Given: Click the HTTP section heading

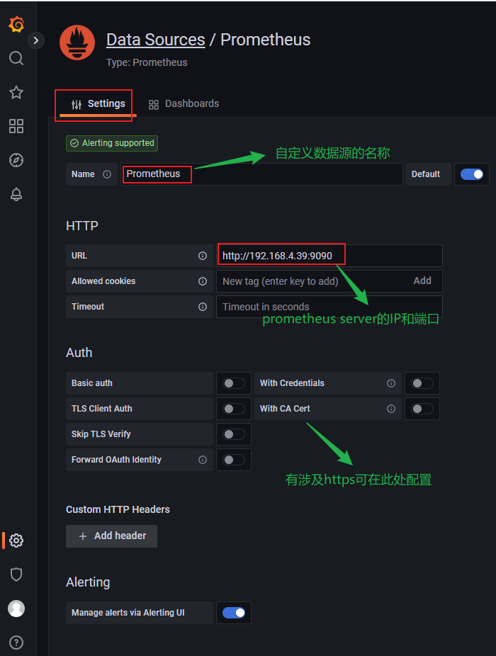Looking at the screenshot, I should coord(82,226).
